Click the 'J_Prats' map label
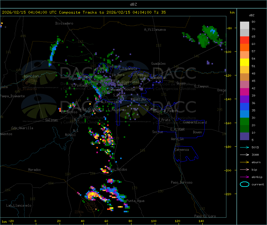 [164, 120]
